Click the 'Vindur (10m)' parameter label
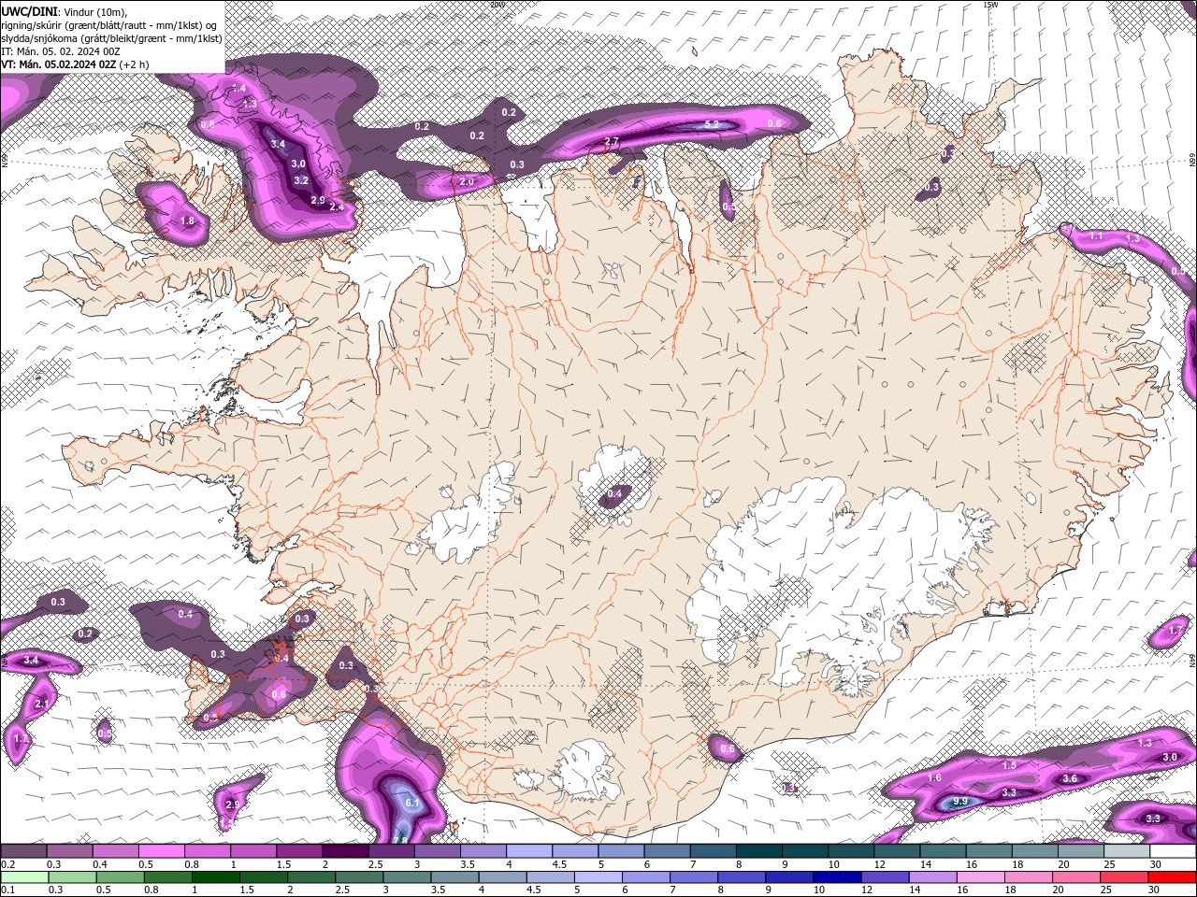 coord(94,10)
